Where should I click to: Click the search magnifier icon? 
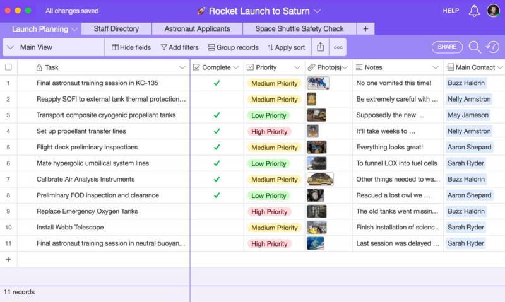475,47
